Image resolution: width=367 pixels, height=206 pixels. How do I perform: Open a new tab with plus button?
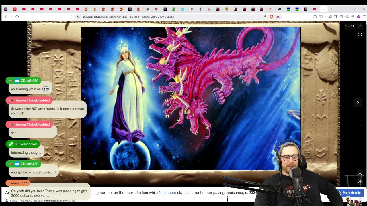pyautogui.click(x=331, y=9)
